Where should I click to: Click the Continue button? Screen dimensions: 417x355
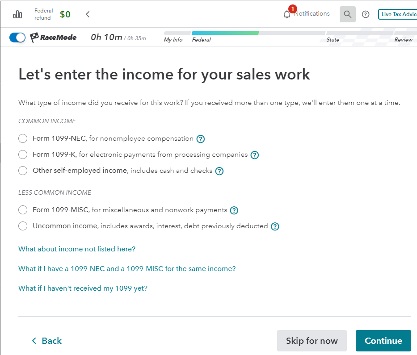pos(383,341)
